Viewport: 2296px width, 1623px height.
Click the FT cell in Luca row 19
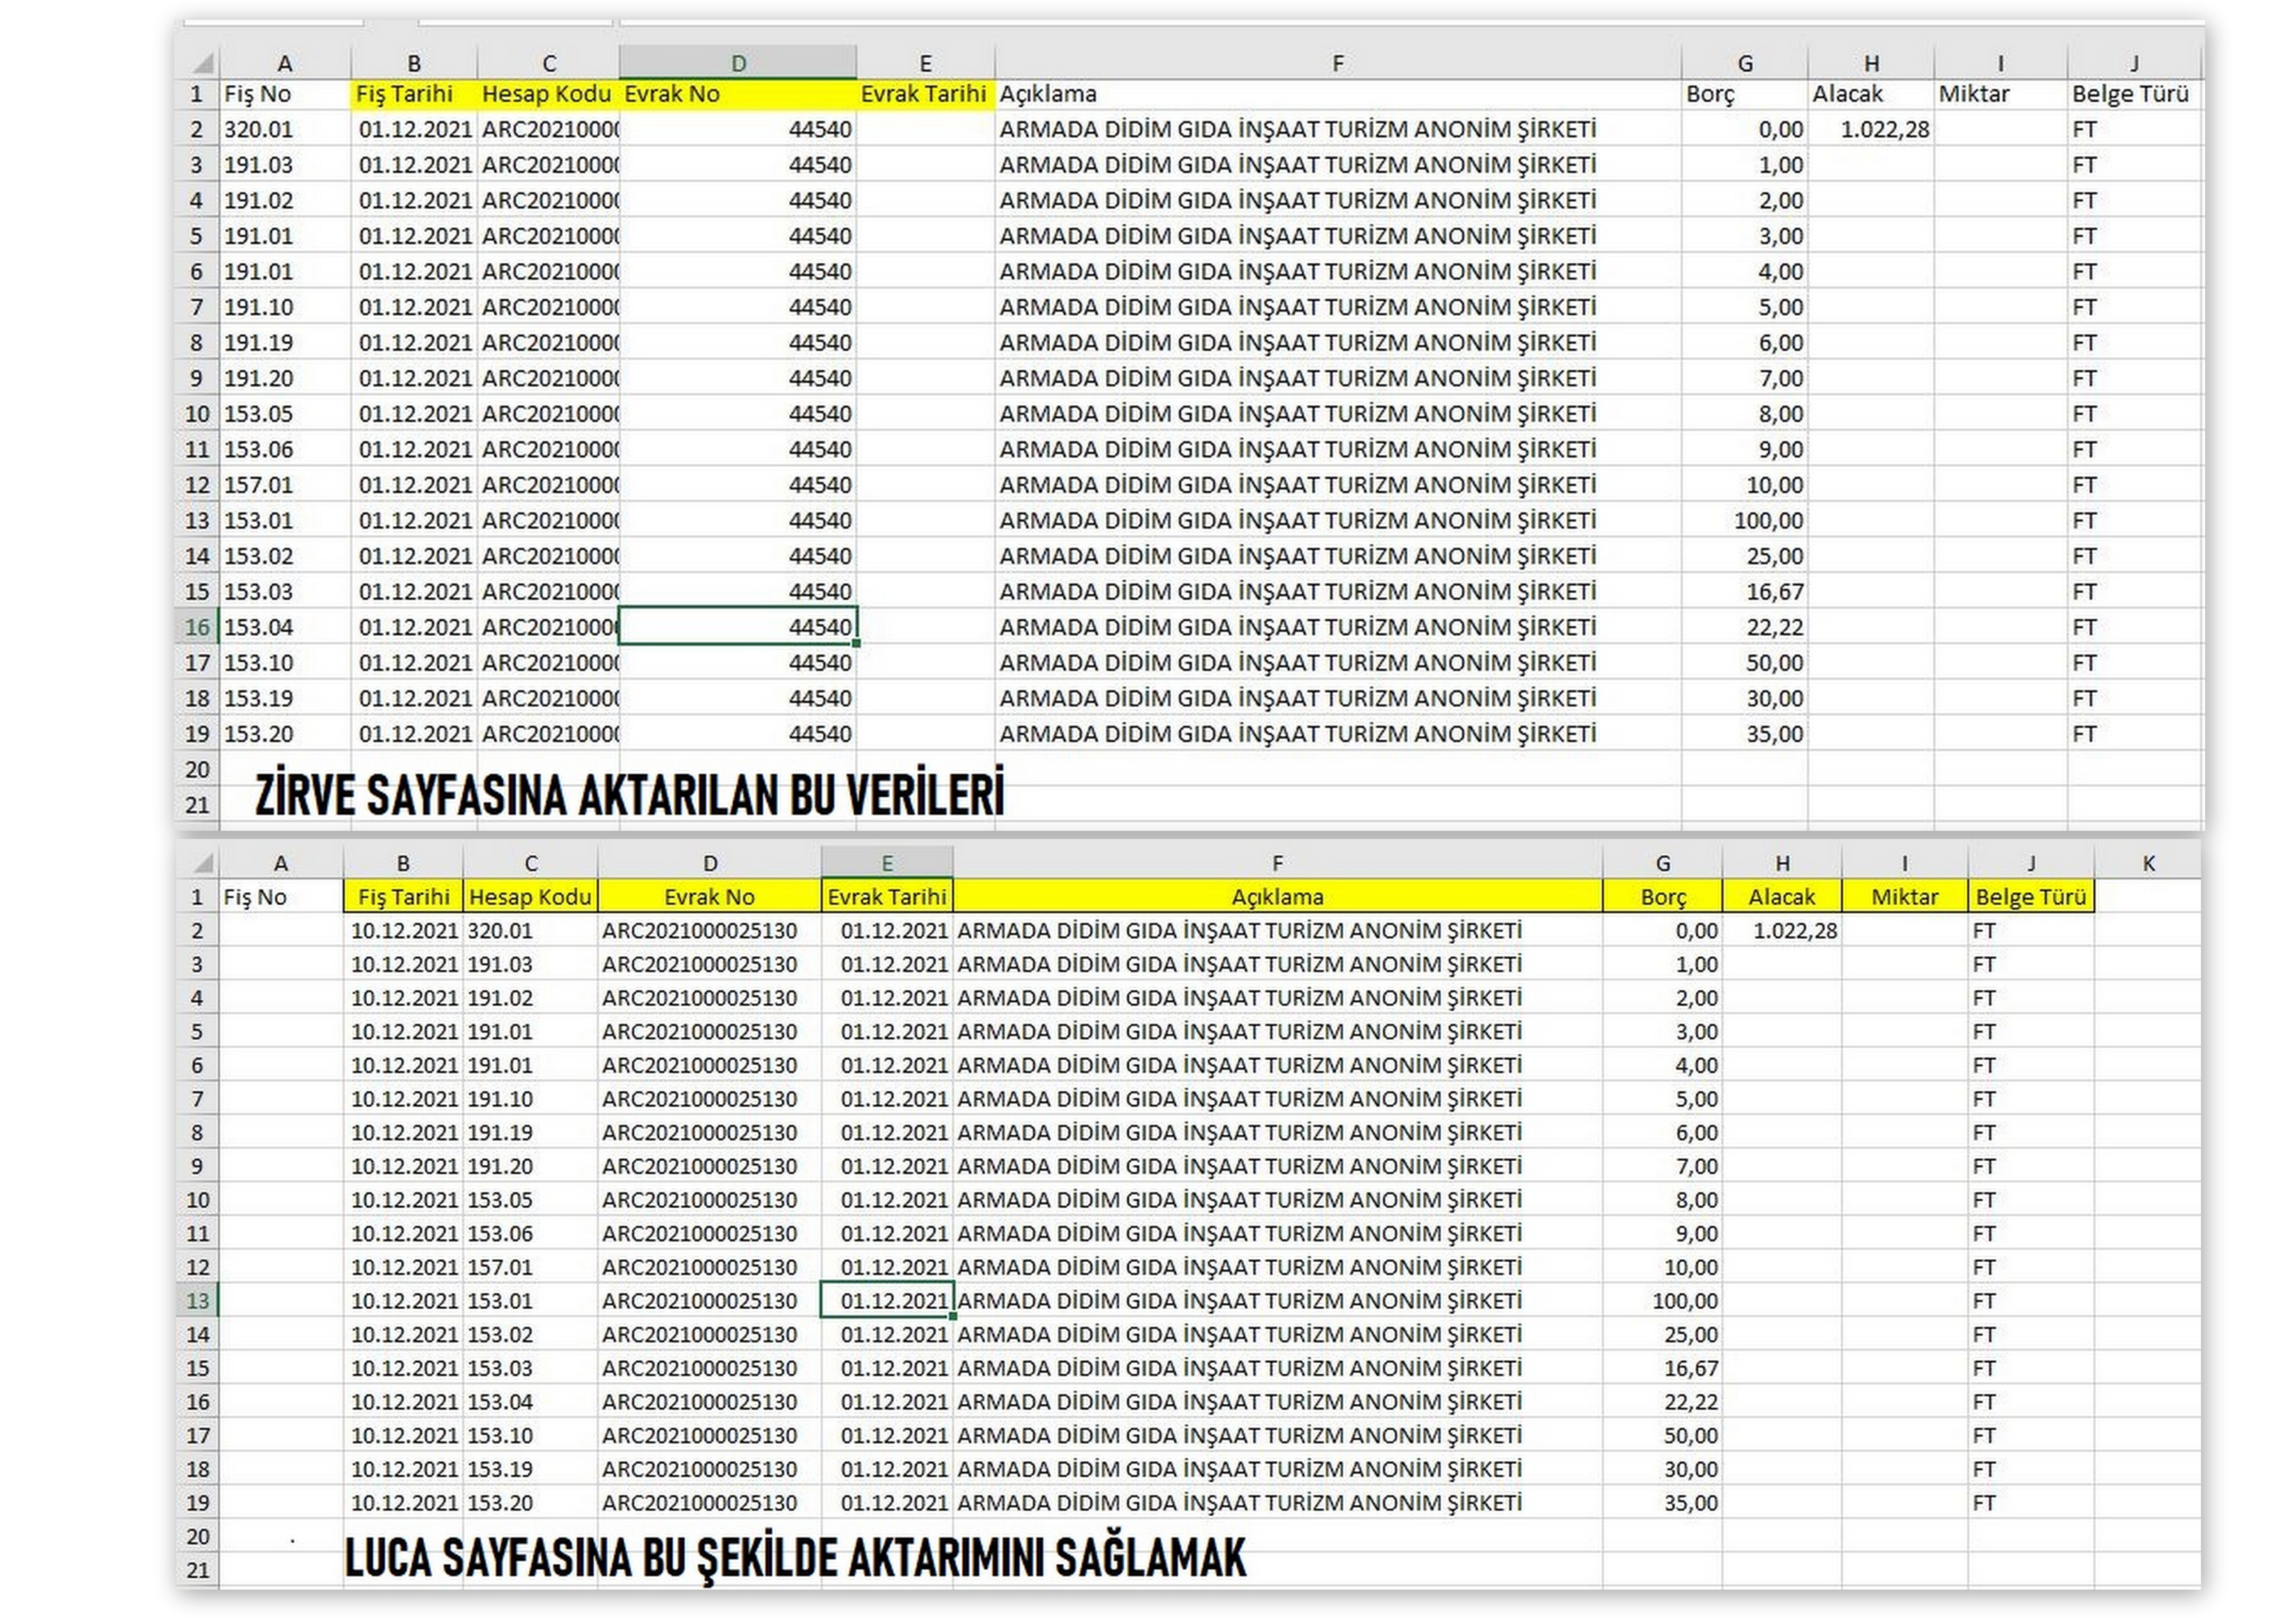click(2031, 1503)
